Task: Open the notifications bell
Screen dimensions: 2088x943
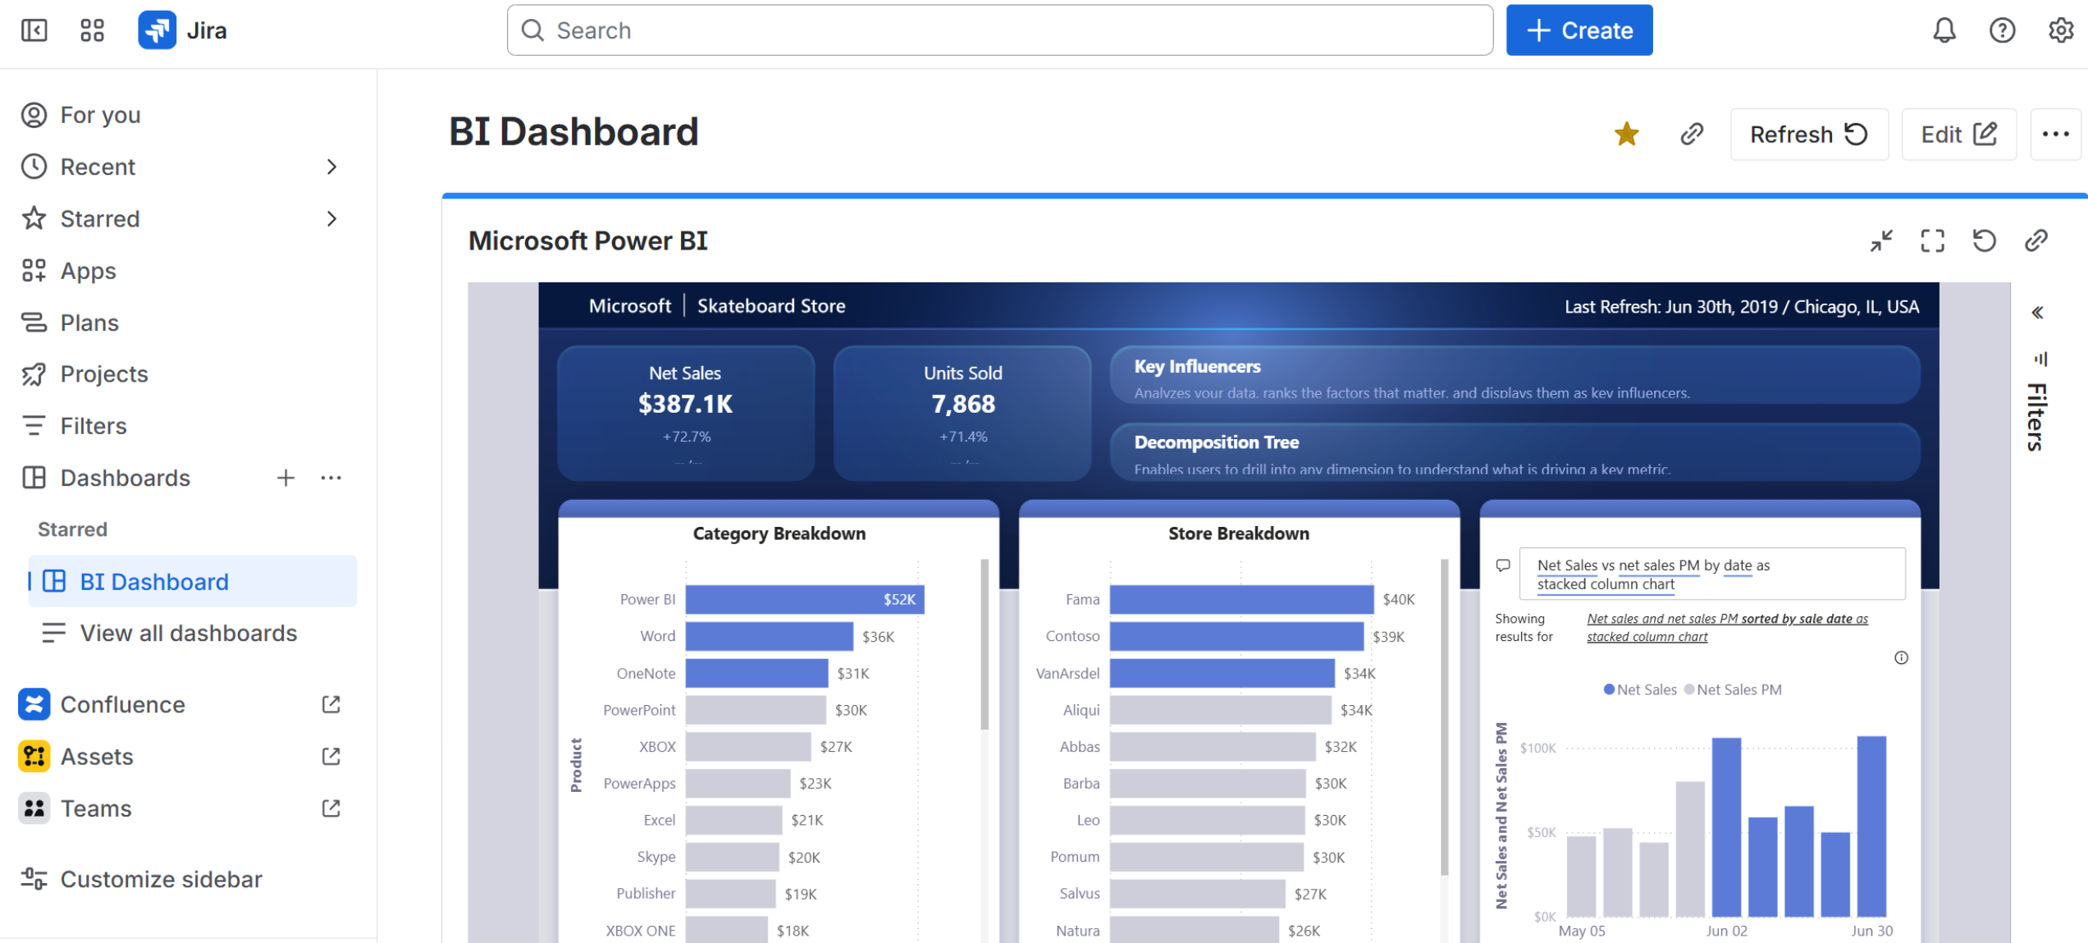Action: pyautogui.click(x=1944, y=30)
